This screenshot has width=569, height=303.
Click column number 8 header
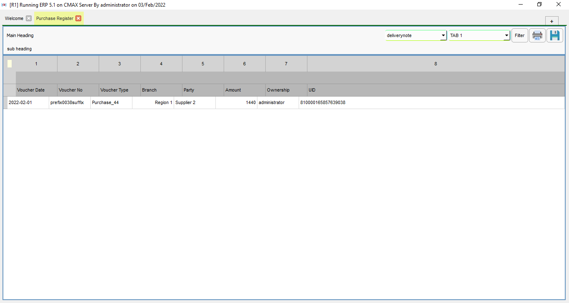[x=436, y=64]
